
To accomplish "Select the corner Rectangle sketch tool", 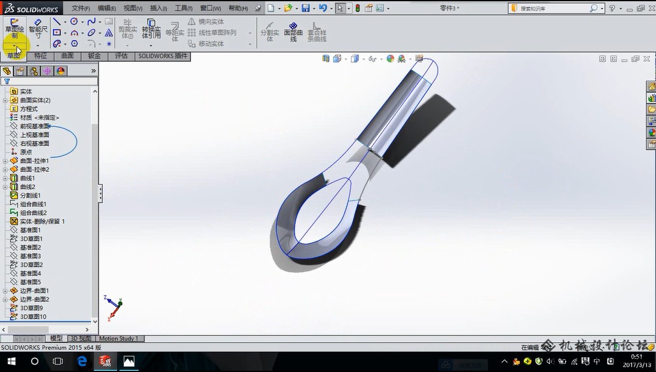I will [57, 32].
